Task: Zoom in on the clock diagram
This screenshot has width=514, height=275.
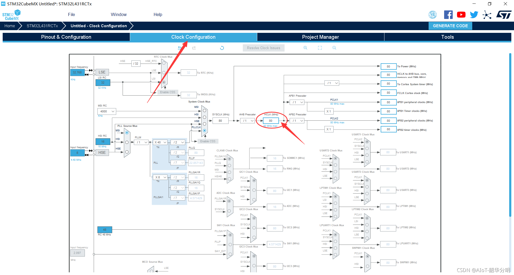Action: click(x=305, y=48)
